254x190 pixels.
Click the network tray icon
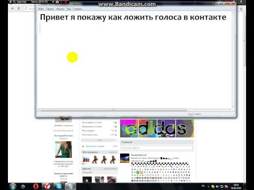coord(222,186)
